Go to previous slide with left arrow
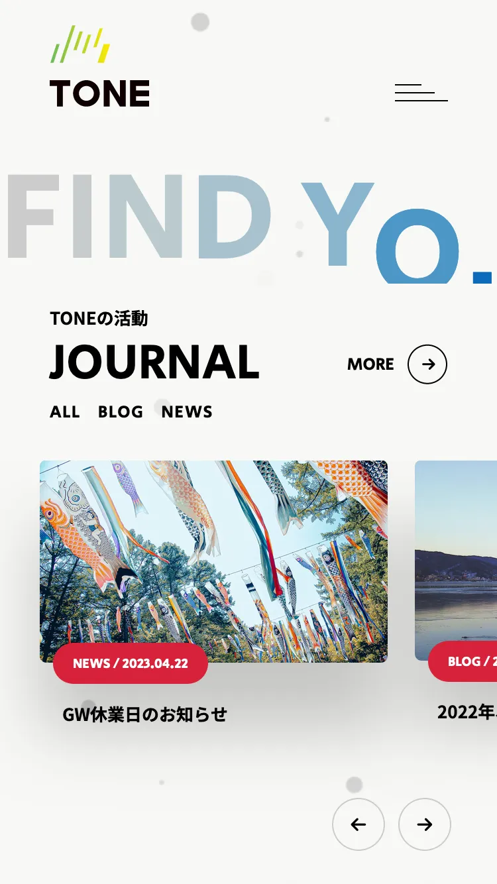Screen dimensions: 497x884 coord(359,824)
